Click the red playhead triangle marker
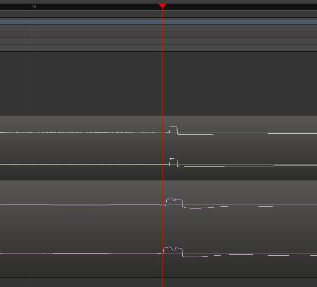Screen dimensions: 317x287 (162, 5)
